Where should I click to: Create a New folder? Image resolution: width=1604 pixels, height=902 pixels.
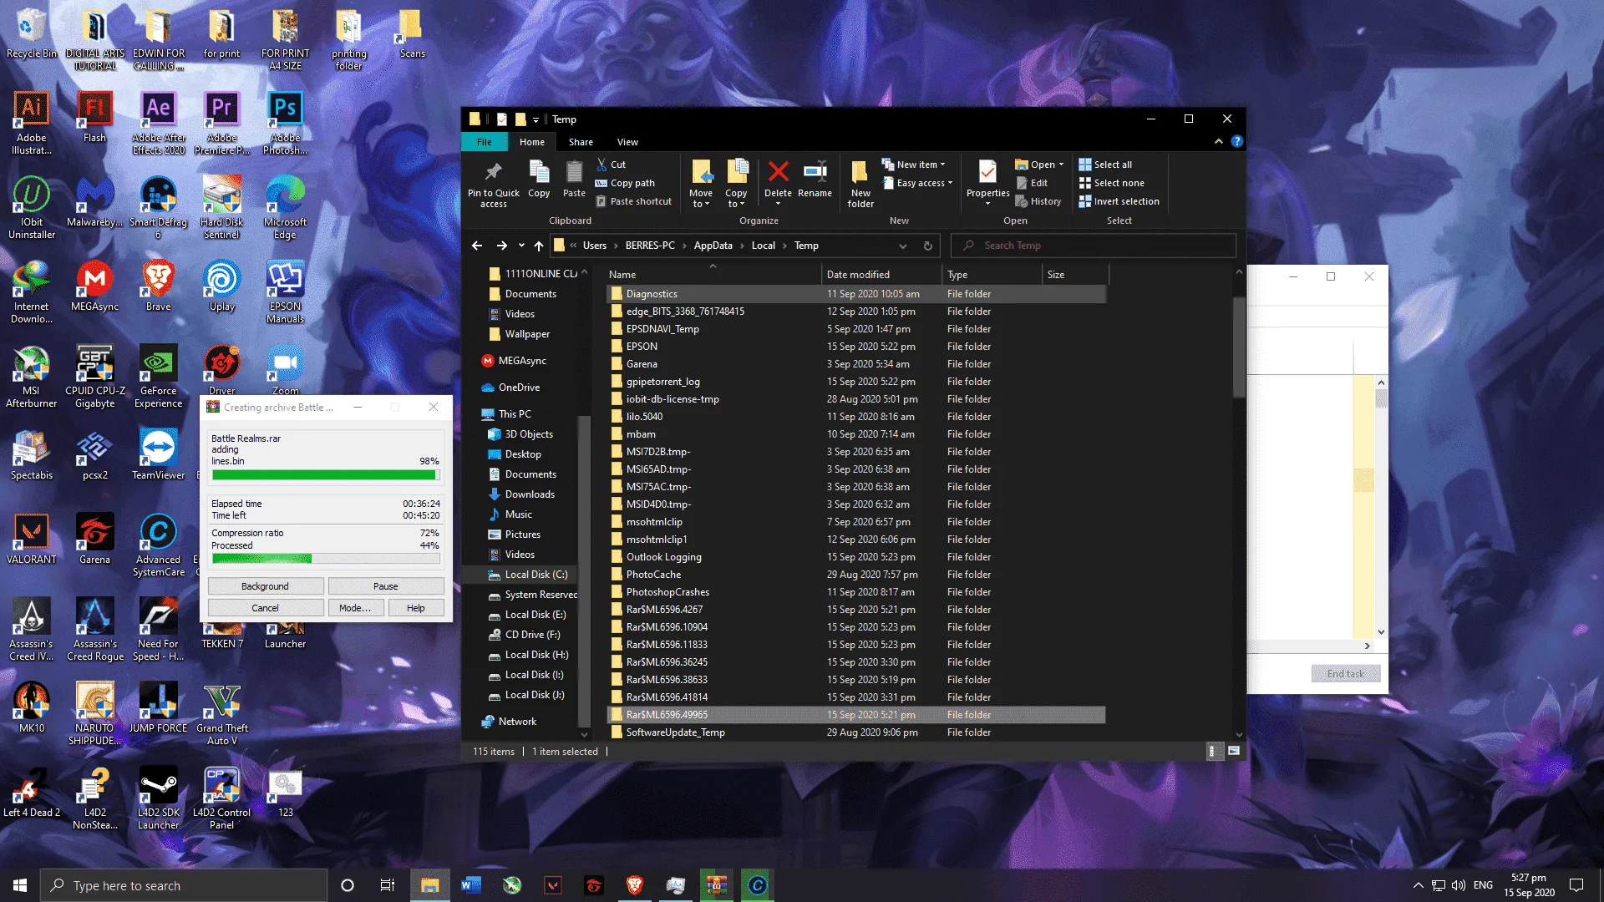tap(860, 184)
